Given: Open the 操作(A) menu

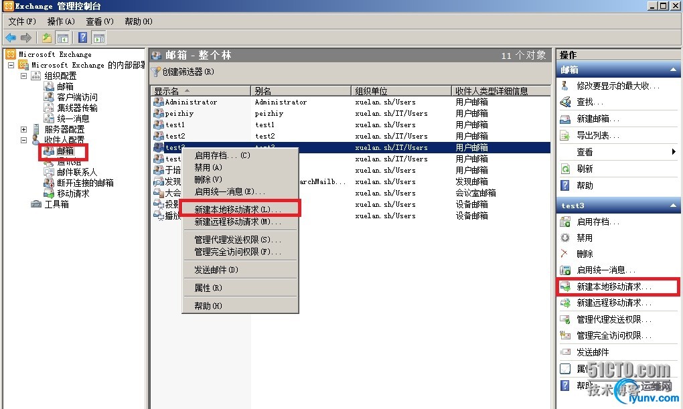Looking at the screenshot, I should tap(60, 21).
